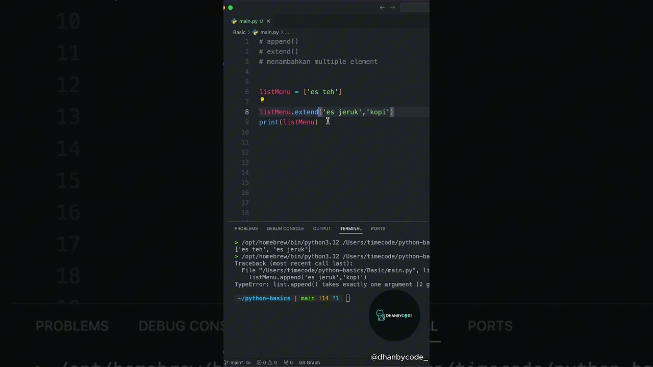Viewport: 653px width, 367px height.
Task: Click the print(listMenu) statement
Action: point(288,122)
